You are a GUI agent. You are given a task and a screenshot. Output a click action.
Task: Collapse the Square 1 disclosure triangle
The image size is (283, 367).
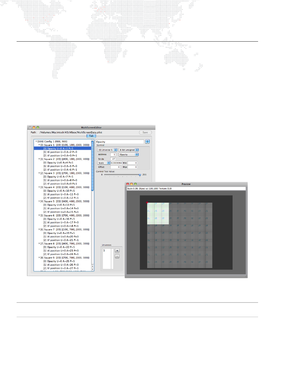click(39, 145)
